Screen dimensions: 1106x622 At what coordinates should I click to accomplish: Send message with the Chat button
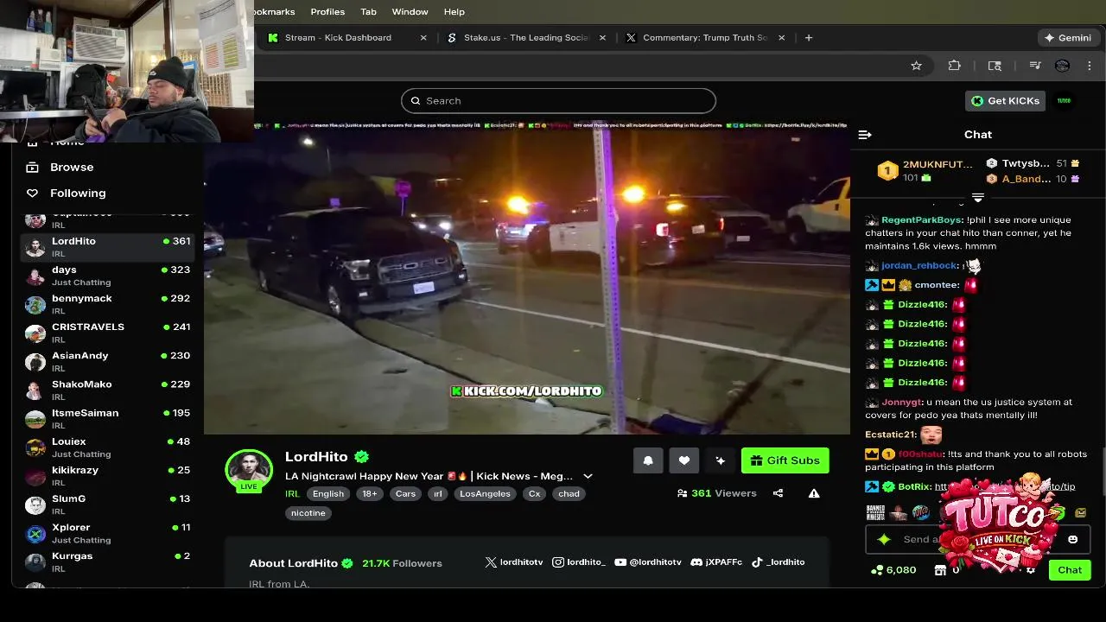pyautogui.click(x=1070, y=570)
